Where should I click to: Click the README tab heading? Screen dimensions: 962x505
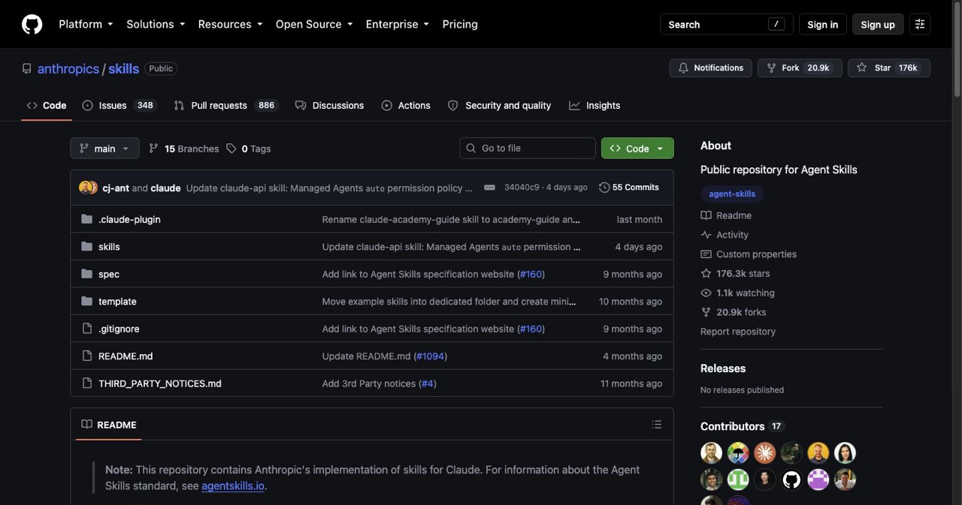tap(109, 425)
